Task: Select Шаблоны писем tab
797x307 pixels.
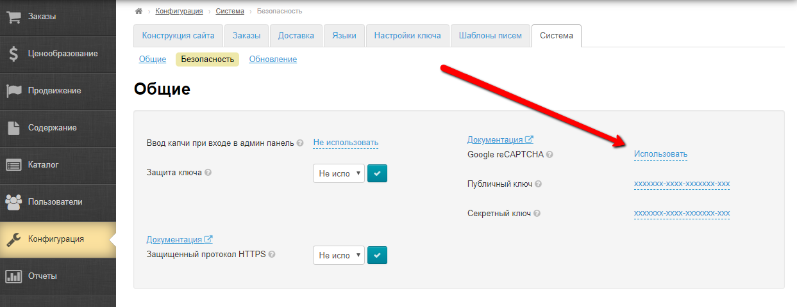Action: point(491,36)
